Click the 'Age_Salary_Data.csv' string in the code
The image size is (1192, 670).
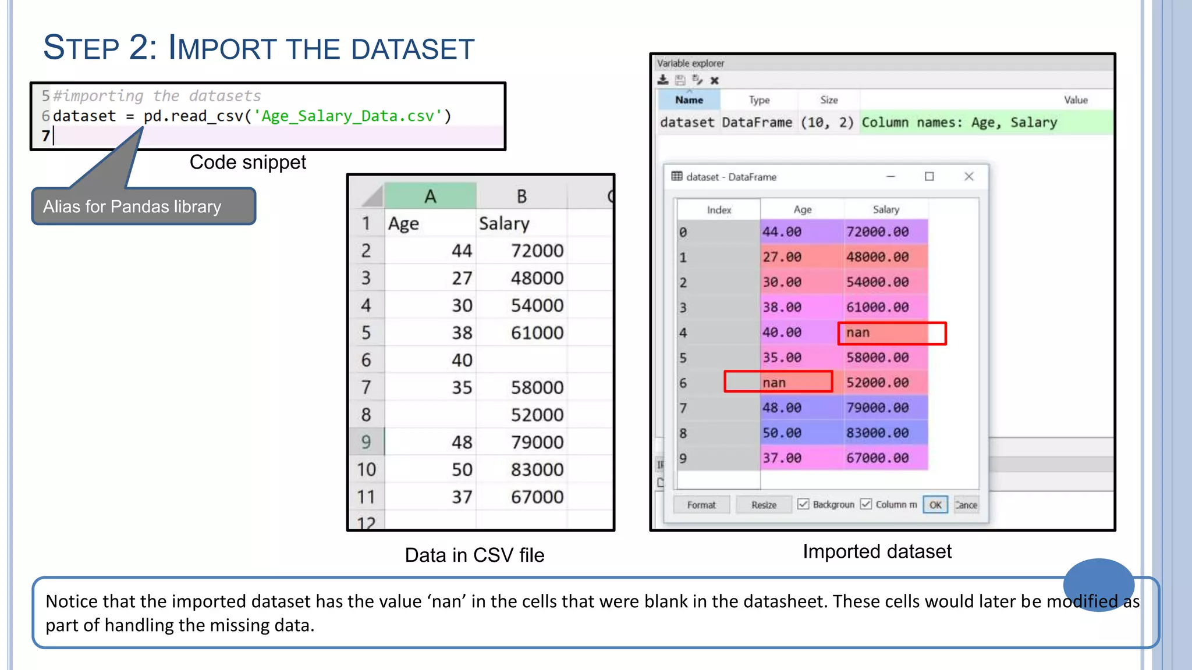pos(348,116)
